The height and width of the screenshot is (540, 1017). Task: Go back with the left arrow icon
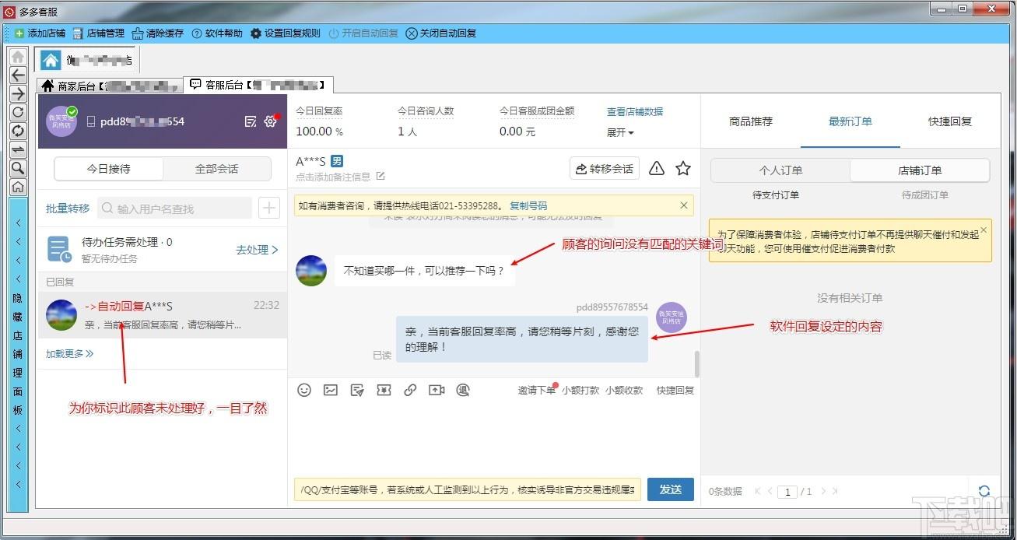(18, 75)
